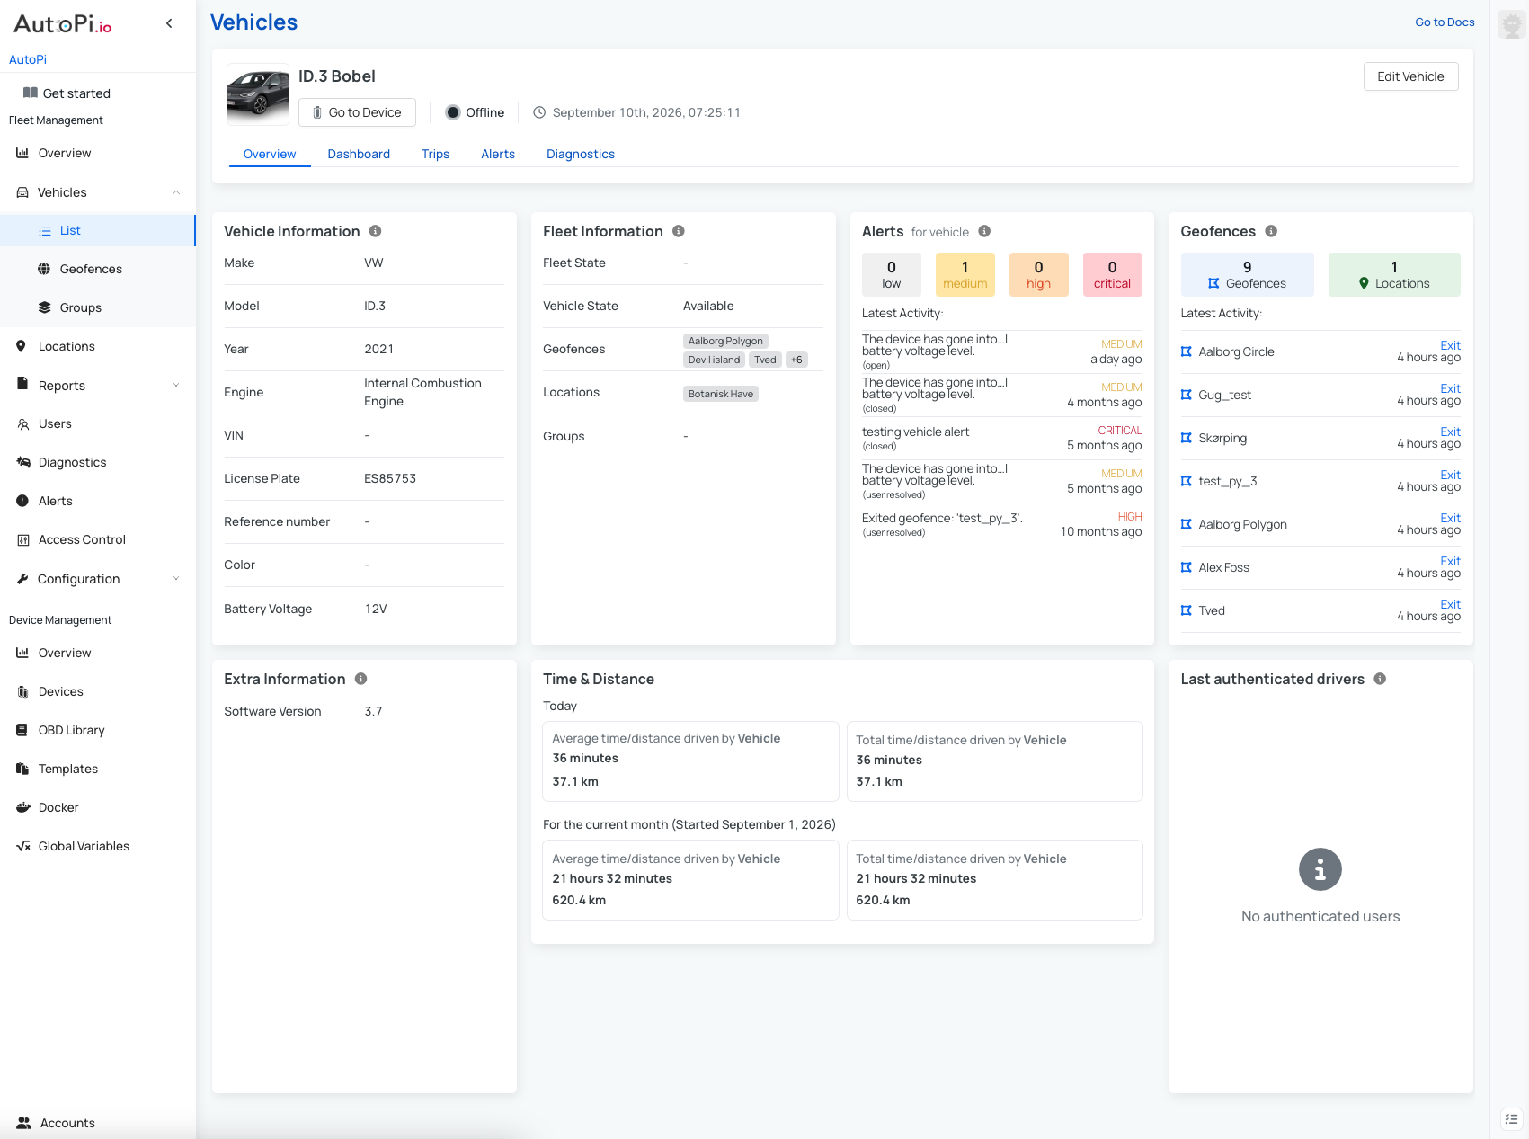Click the Diagnostics car icon in sidebar
This screenshot has width=1529, height=1139.
[x=23, y=462]
